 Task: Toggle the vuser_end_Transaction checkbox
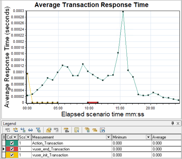point(12,149)
